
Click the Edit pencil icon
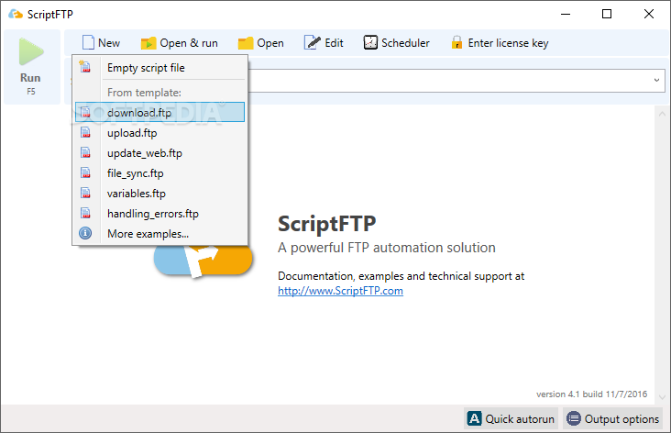point(312,43)
